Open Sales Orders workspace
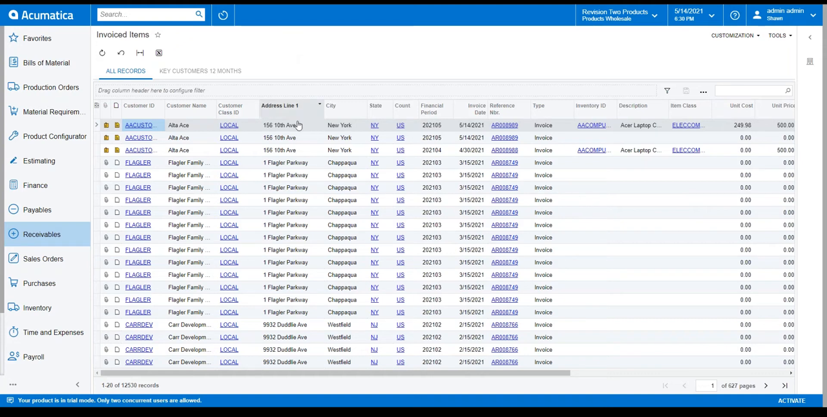The image size is (827, 417). pos(43,259)
